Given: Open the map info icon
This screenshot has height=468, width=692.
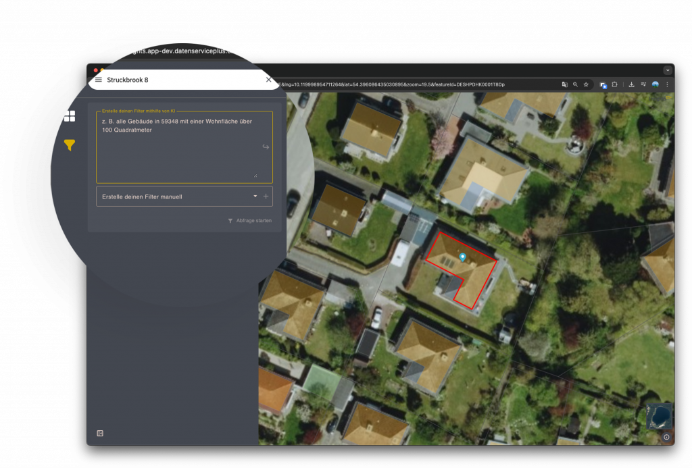Looking at the screenshot, I should [x=666, y=437].
